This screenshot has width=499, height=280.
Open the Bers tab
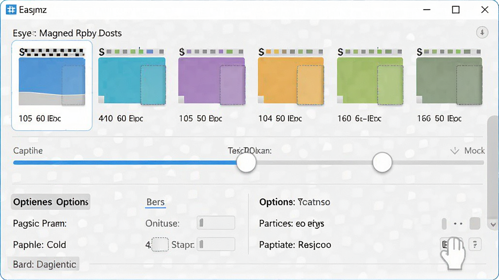[155, 202]
